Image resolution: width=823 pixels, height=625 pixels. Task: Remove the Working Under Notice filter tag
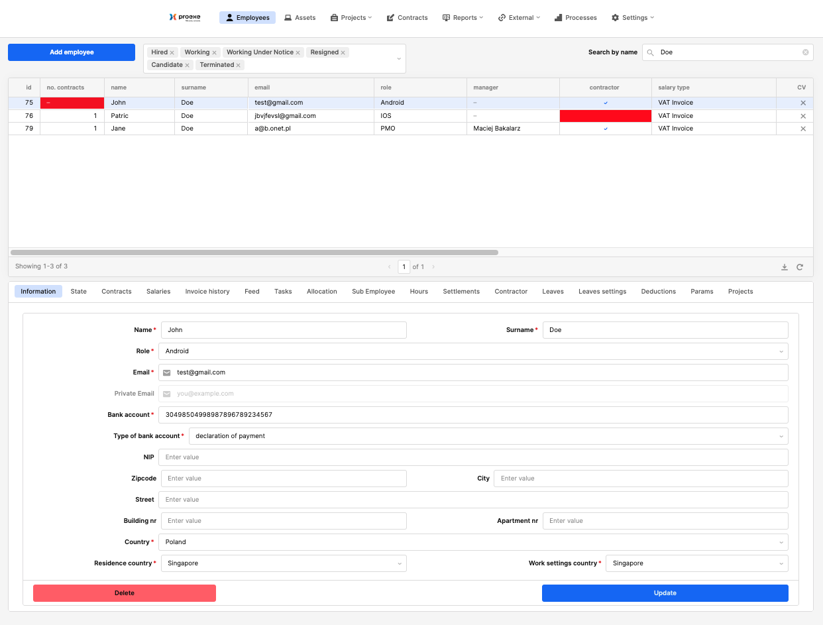(298, 52)
